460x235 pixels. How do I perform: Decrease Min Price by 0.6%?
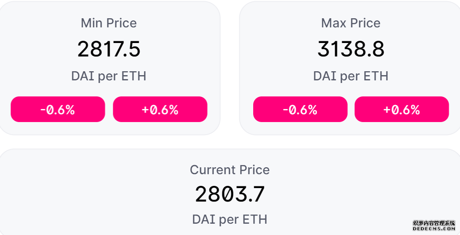click(x=58, y=109)
